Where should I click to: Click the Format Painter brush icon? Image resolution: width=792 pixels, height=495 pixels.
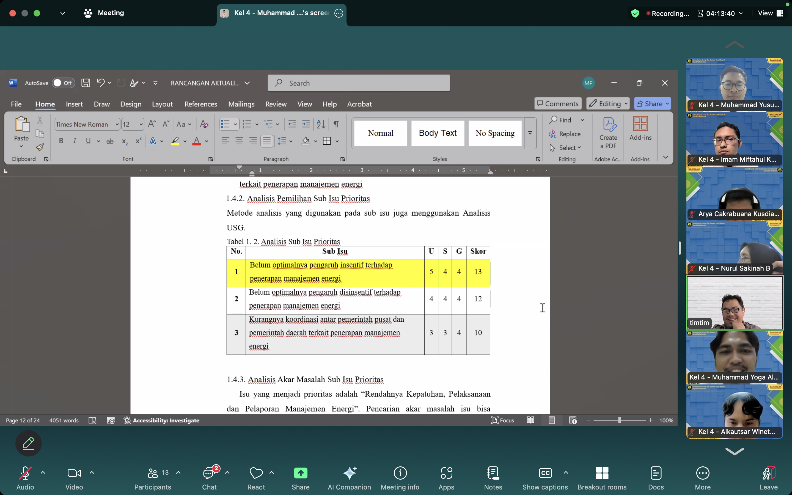40,147
